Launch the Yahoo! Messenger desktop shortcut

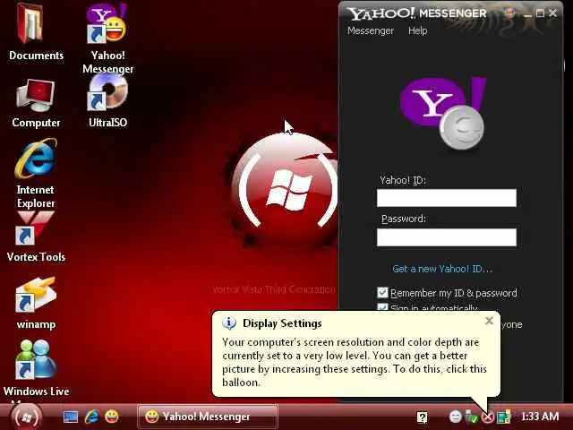pos(107,37)
